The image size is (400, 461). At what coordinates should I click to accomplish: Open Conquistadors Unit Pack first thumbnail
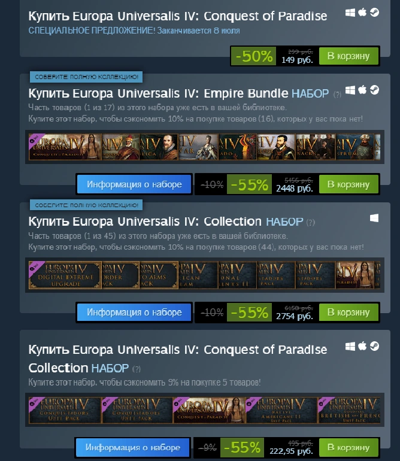[x=65, y=410]
